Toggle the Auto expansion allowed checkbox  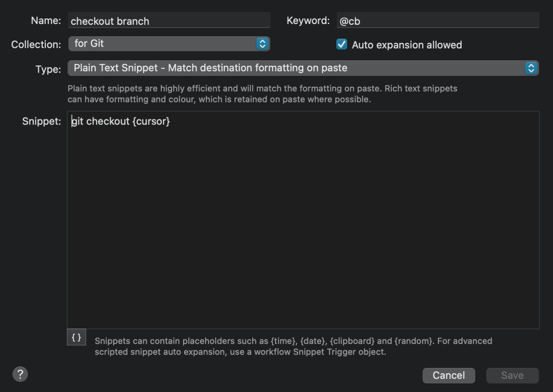(342, 44)
